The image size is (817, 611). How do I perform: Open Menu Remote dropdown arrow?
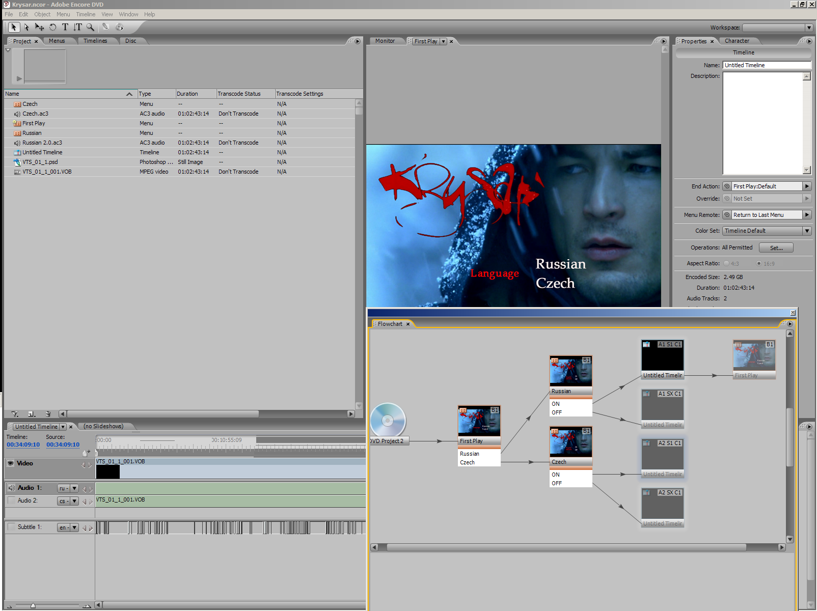(807, 215)
